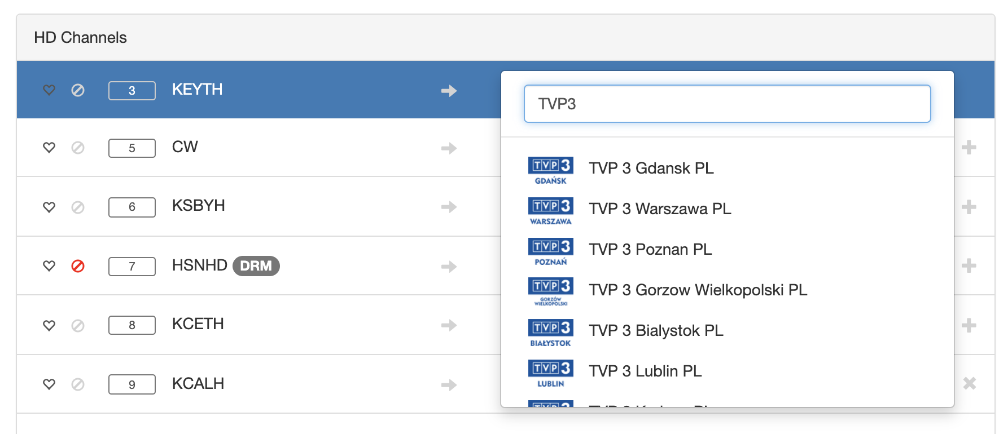This screenshot has height=434, width=999.
Task: Choose TVP 3 Warszawa PL option
Action: tap(659, 209)
